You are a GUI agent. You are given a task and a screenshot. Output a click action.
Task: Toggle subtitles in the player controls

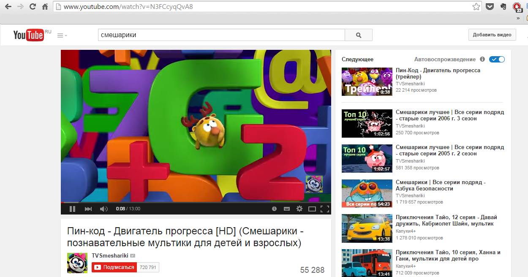(x=287, y=209)
